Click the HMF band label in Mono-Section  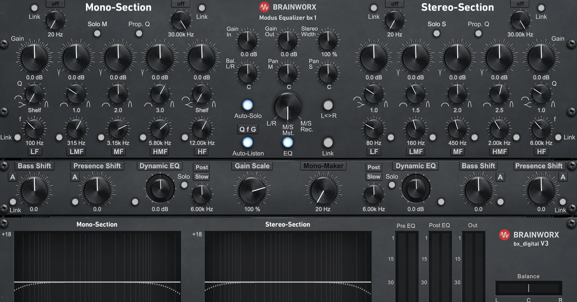pos(160,151)
